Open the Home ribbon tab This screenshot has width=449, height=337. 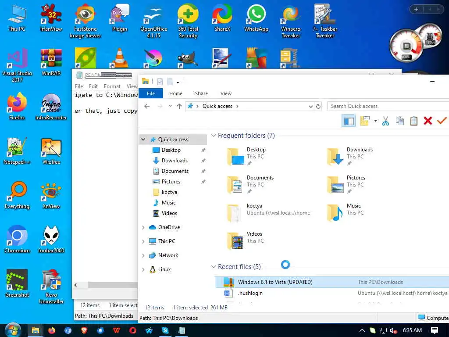pos(176,93)
